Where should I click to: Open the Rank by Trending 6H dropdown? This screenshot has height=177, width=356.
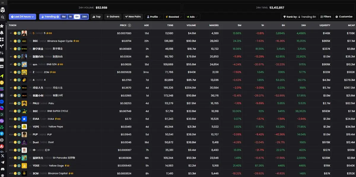click(299, 17)
